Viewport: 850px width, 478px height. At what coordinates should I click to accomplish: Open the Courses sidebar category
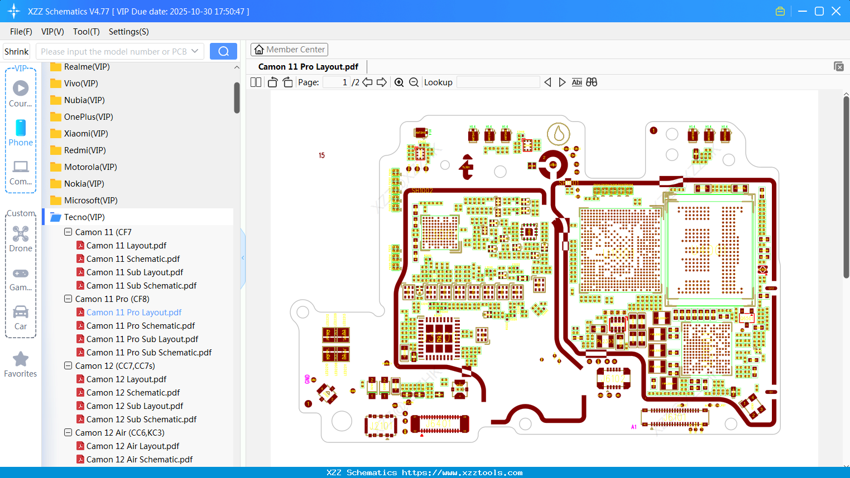click(x=21, y=94)
